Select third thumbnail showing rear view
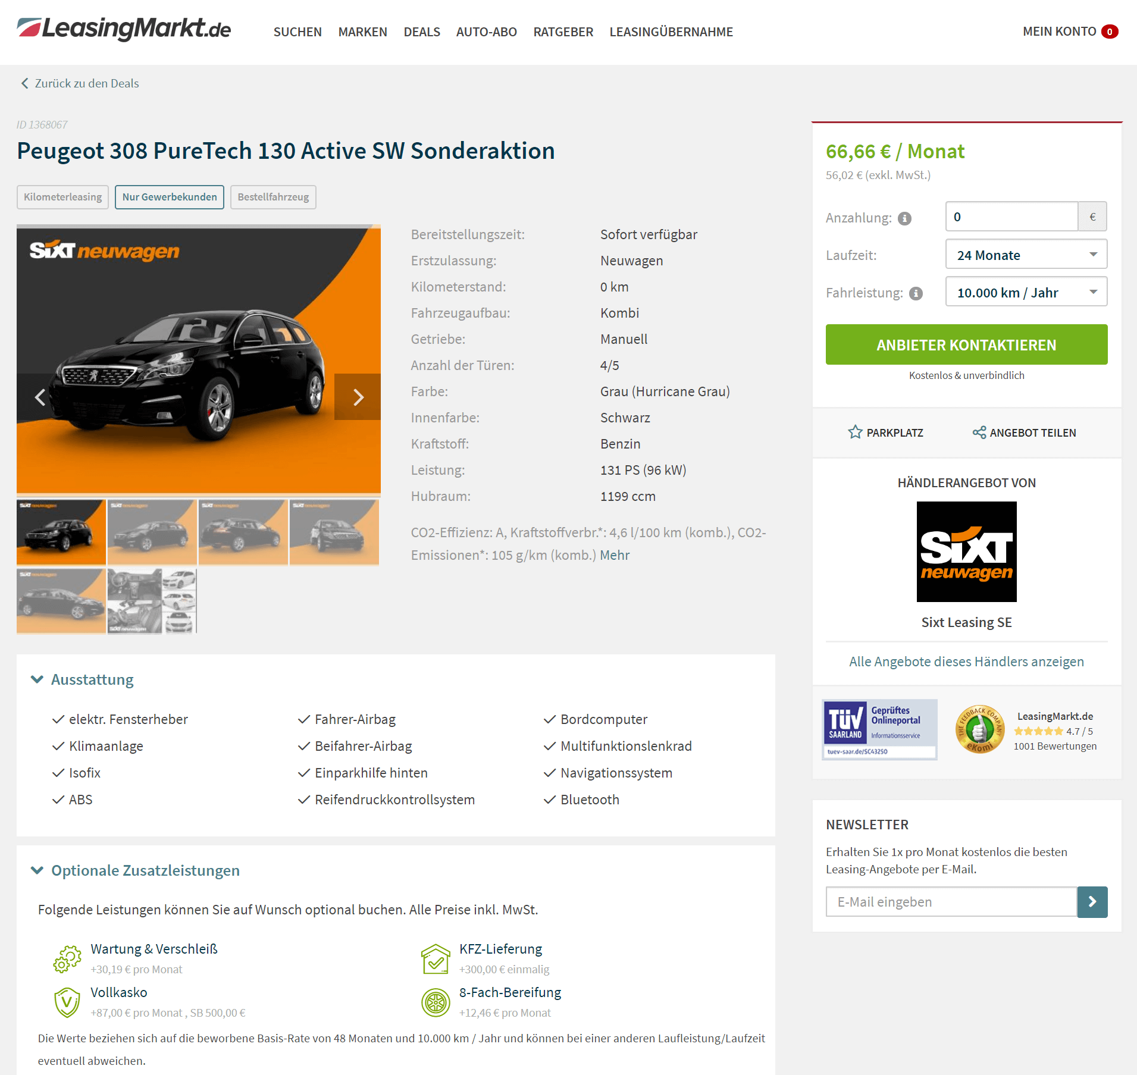1137x1075 pixels. tap(243, 532)
